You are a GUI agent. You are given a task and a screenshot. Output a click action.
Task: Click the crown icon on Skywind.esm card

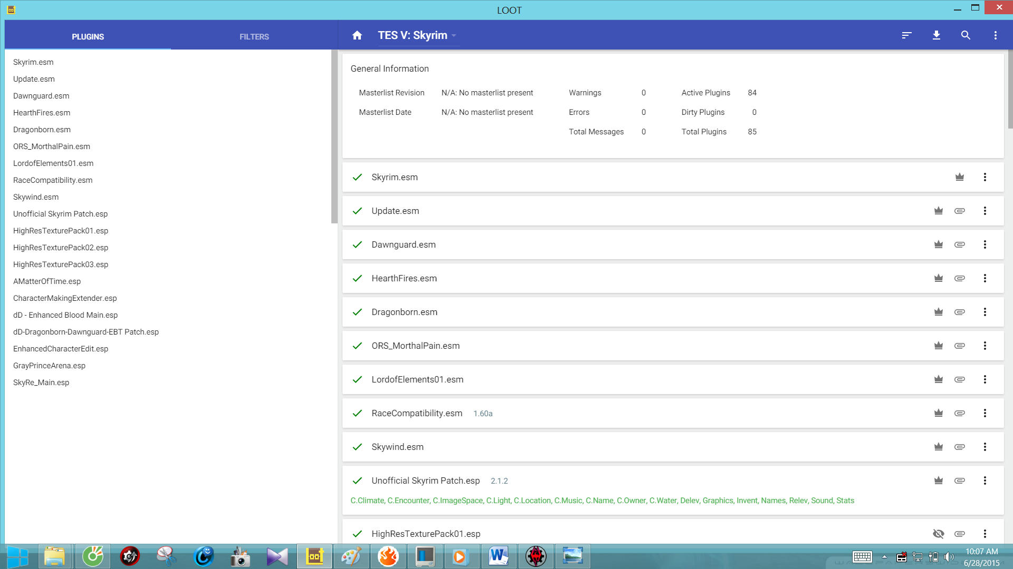[939, 447]
